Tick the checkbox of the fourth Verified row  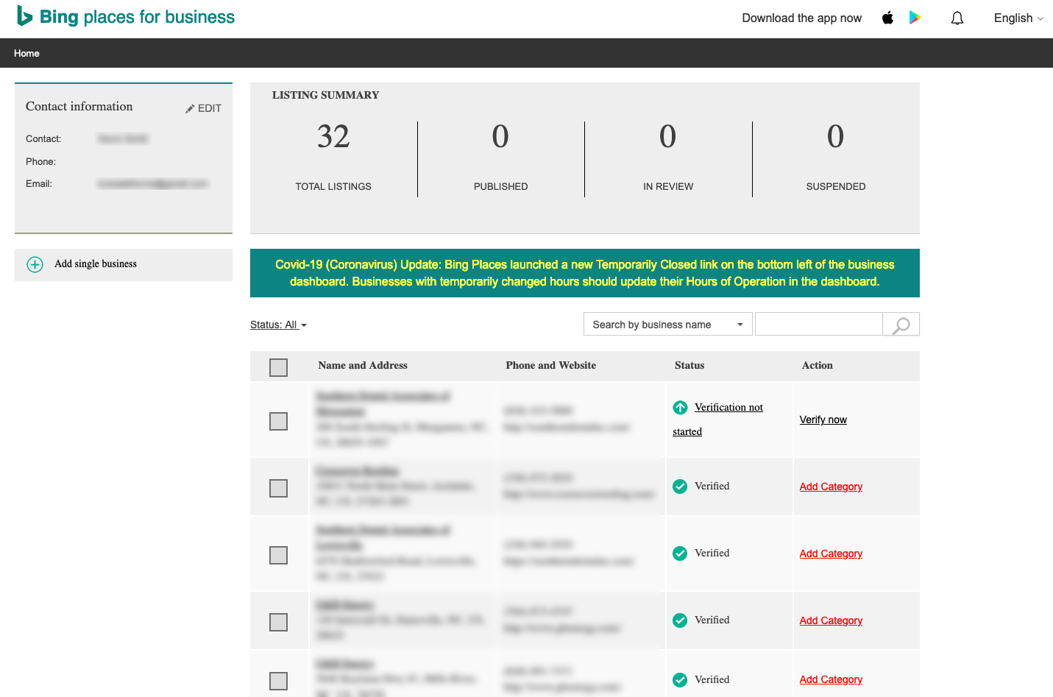[x=278, y=681]
